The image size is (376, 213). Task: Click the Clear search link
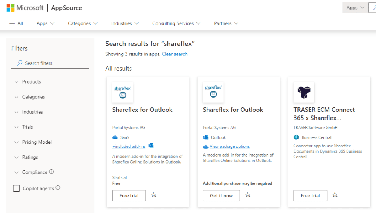point(174,54)
